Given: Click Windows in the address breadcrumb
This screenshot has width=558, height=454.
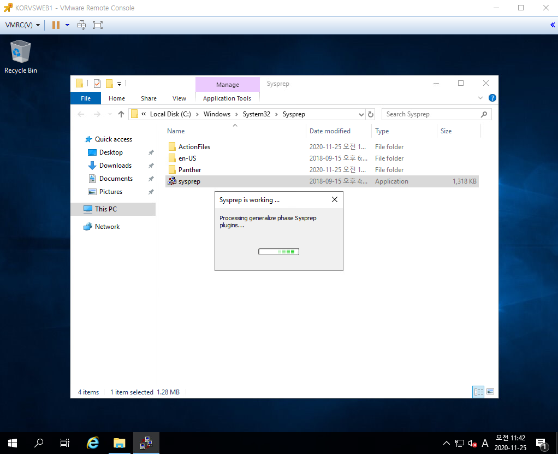Looking at the screenshot, I should click(x=217, y=114).
